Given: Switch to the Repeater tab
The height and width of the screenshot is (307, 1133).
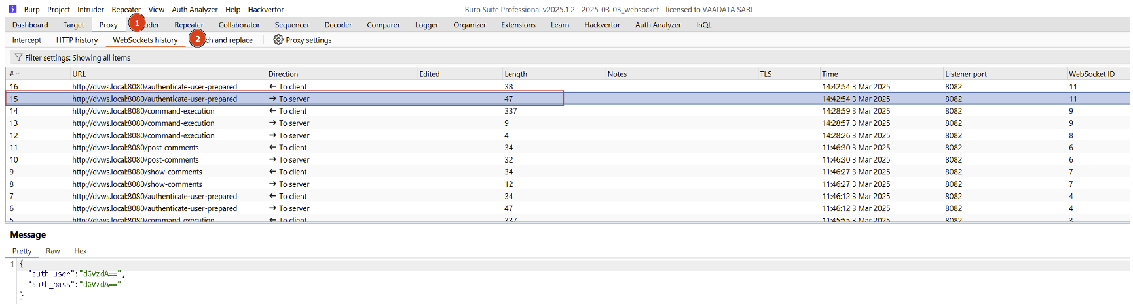Looking at the screenshot, I should coord(189,25).
